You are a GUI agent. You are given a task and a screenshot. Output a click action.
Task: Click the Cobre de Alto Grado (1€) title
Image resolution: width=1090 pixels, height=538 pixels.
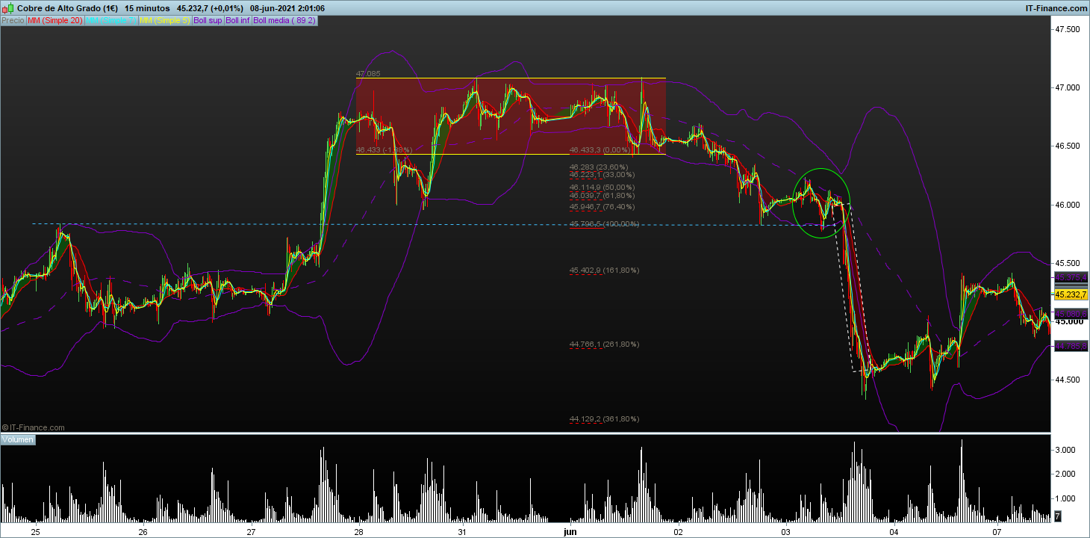point(66,7)
